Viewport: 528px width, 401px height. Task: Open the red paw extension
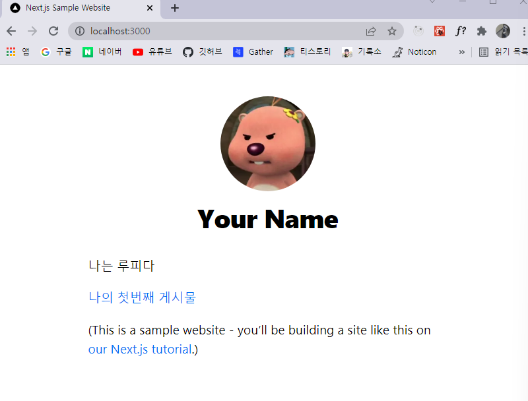(440, 31)
